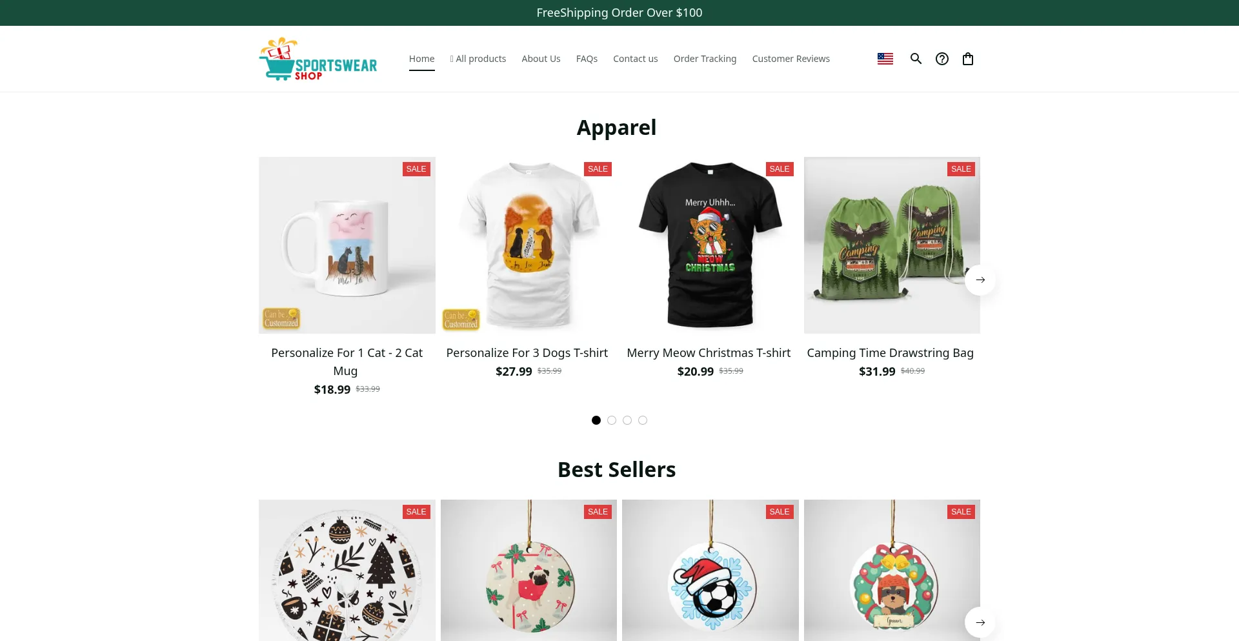Click the help question mark icon
1239x641 pixels.
pos(942,59)
